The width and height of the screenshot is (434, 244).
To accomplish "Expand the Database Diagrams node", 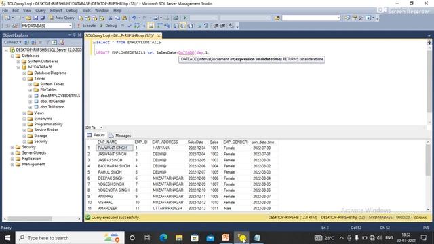I will pos(24,73).
